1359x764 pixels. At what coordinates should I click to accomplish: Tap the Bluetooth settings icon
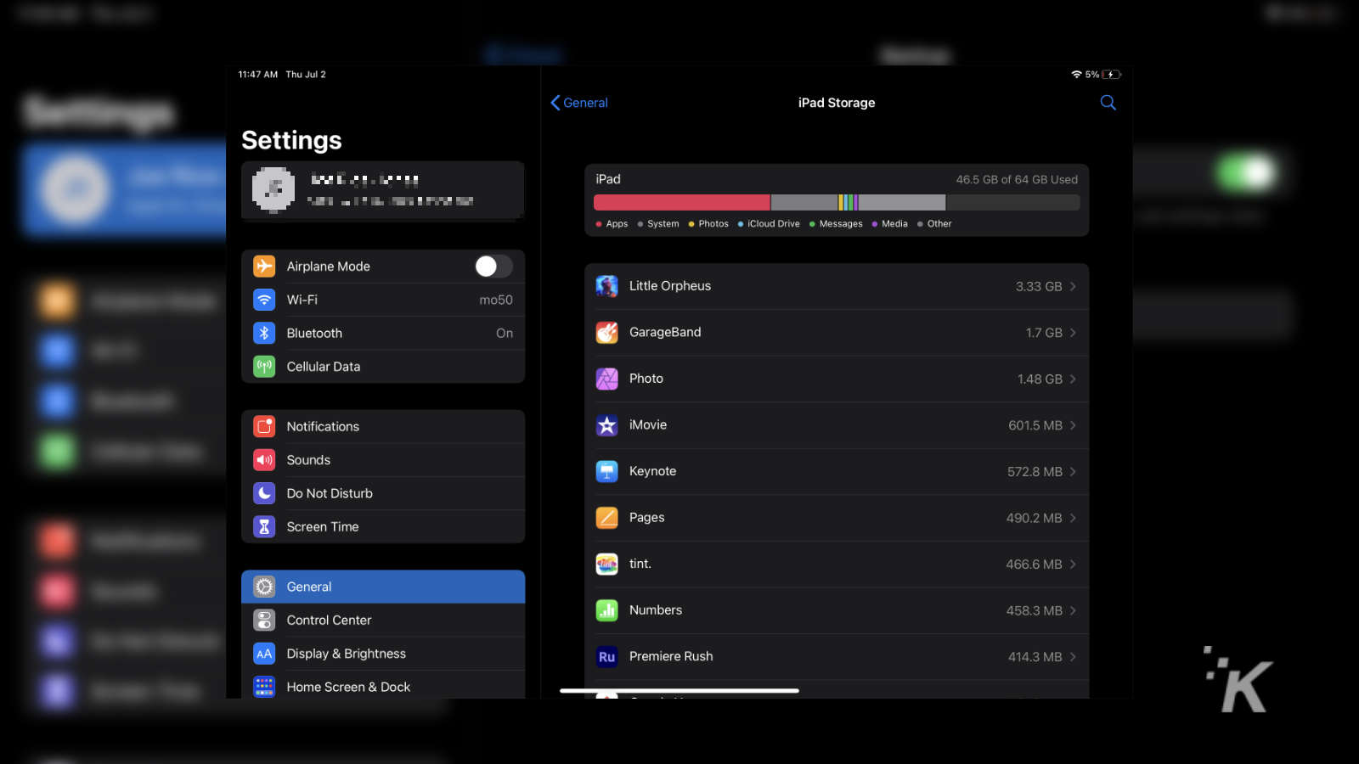click(264, 333)
